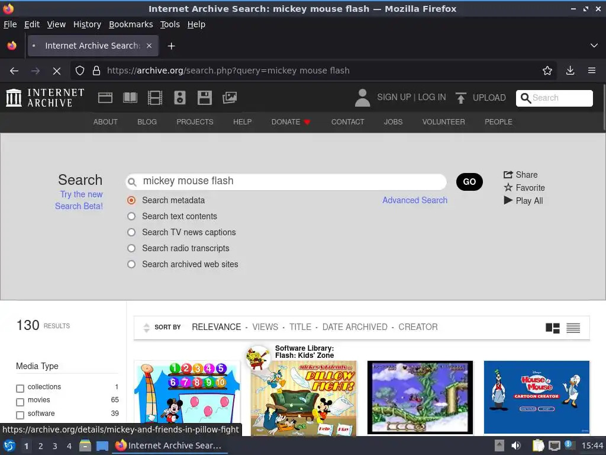The image size is (606, 455).
Task: Open the Audio speaker icon
Action: tap(180, 98)
